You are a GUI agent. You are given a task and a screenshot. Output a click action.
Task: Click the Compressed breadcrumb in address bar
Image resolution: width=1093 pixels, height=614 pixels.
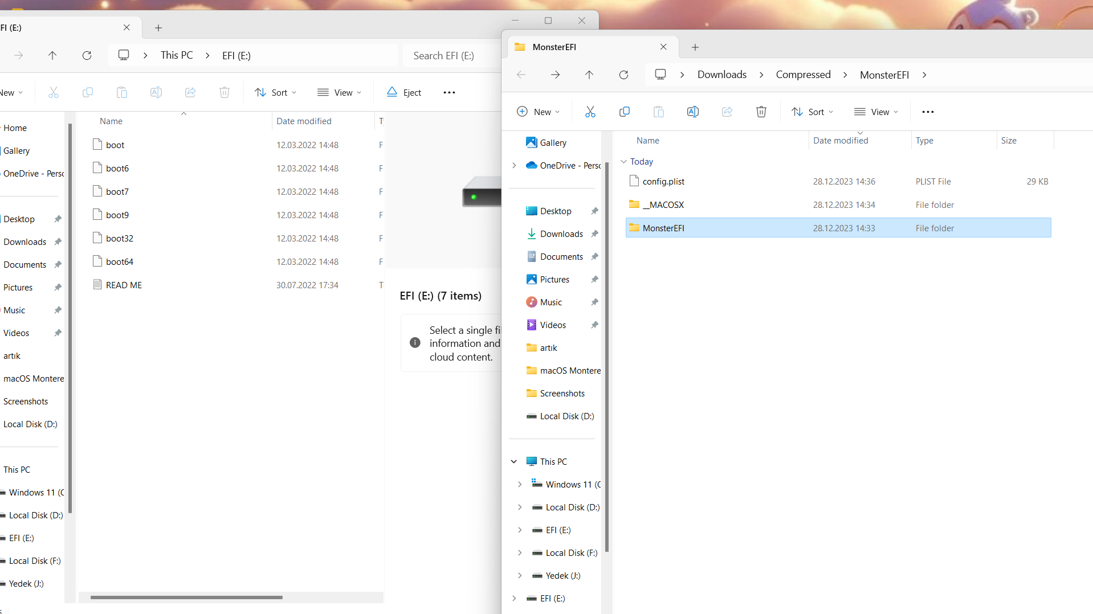(x=803, y=75)
